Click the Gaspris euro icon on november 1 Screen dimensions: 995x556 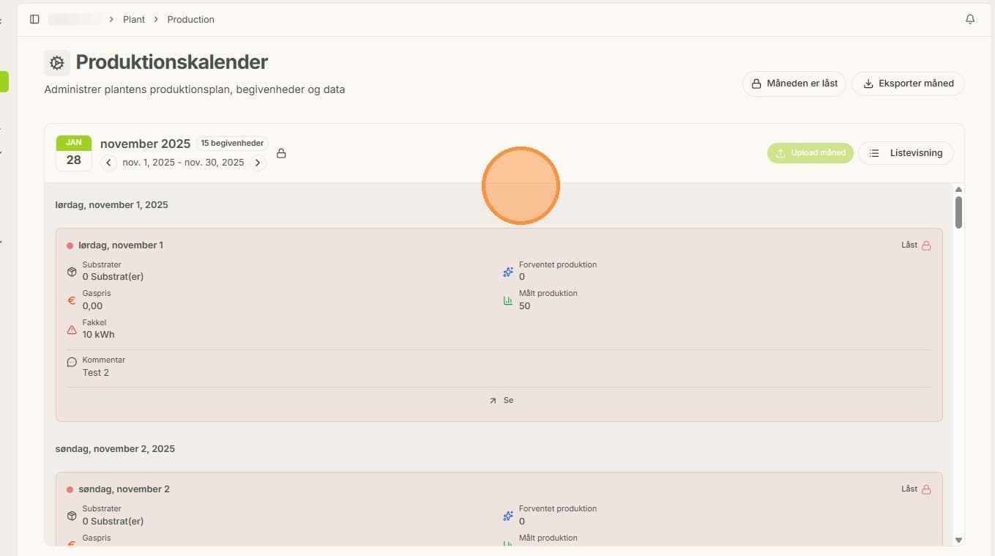point(72,300)
